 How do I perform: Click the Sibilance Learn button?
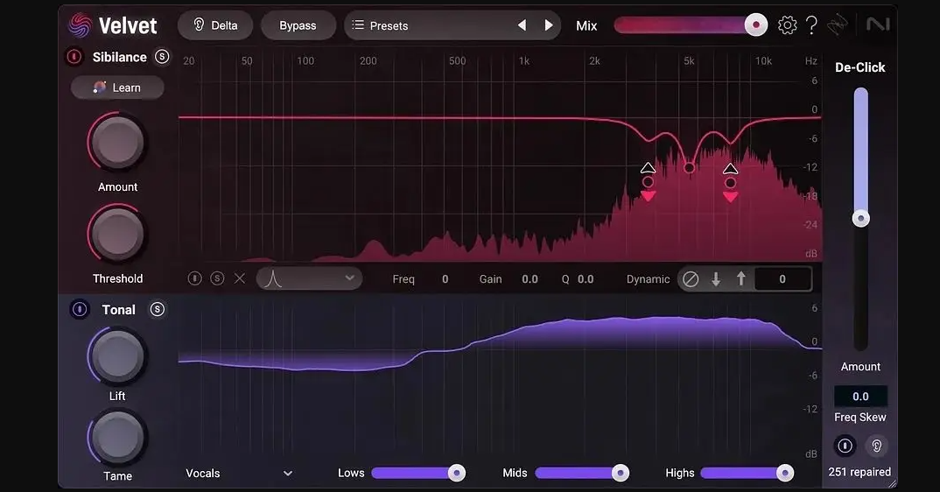[x=117, y=88]
